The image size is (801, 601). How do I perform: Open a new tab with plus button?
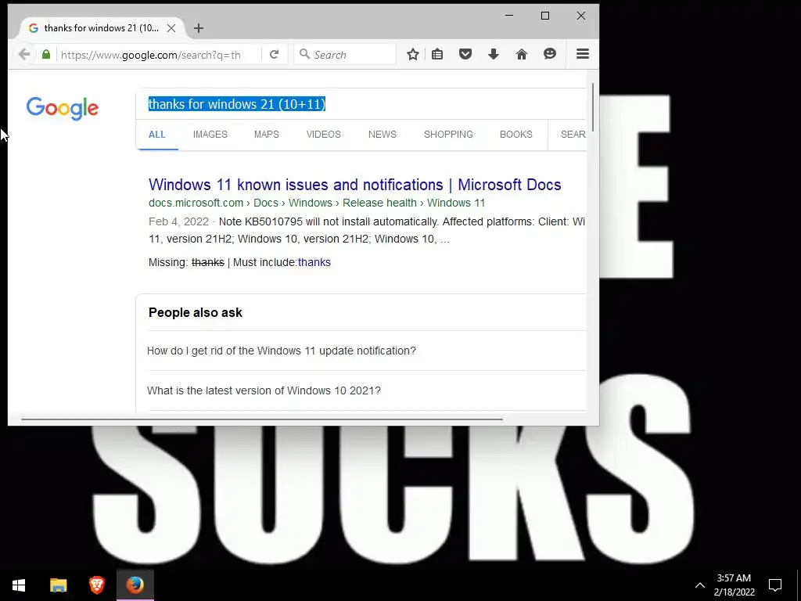coord(199,28)
